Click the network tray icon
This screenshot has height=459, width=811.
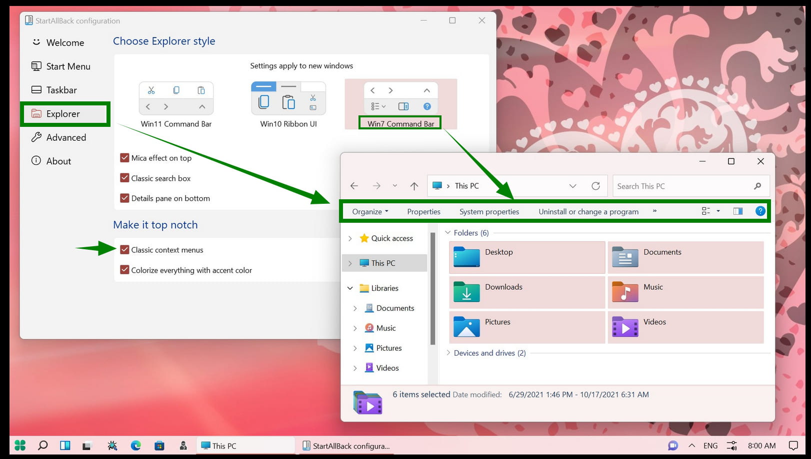click(x=731, y=446)
